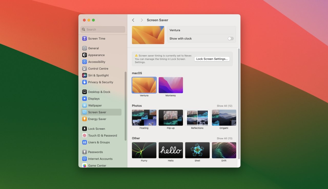
Task: Click the "Passwords" sidebar label
Action: point(95,152)
